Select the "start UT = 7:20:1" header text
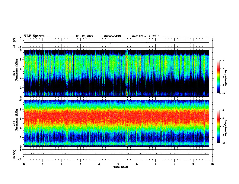Viewport: 239px width, 184px height. (x=146, y=36)
